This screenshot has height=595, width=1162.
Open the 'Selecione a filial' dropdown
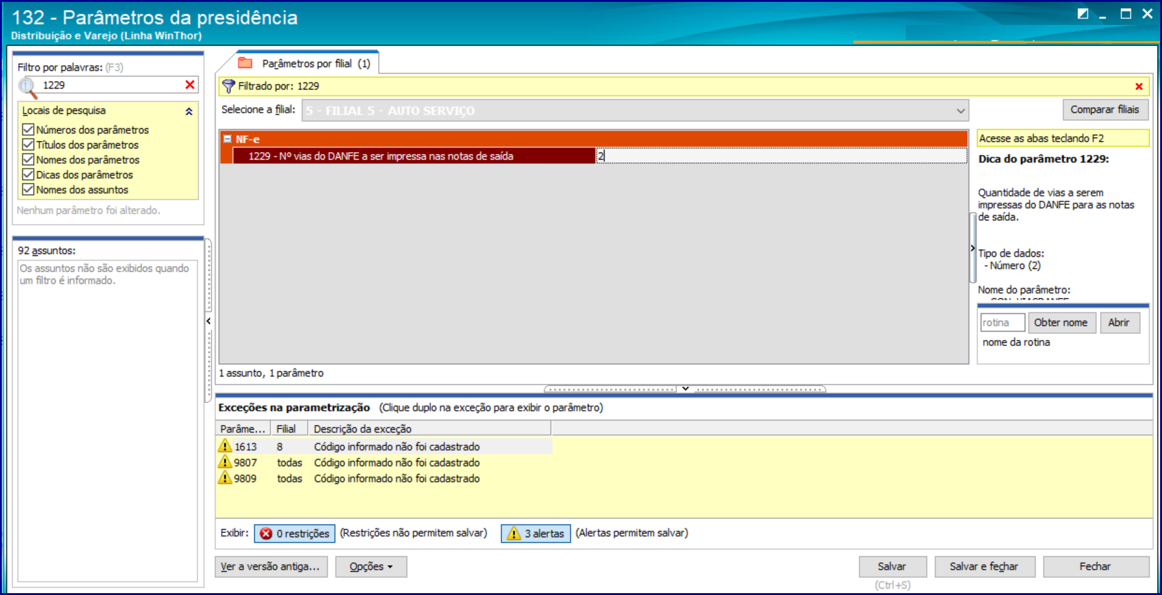(961, 111)
